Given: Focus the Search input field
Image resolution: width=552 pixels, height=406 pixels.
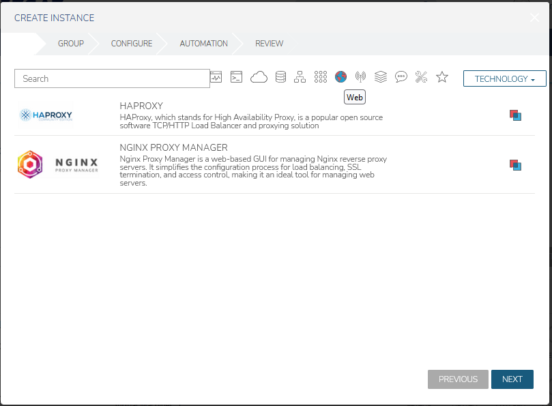Looking at the screenshot, I should click(112, 79).
